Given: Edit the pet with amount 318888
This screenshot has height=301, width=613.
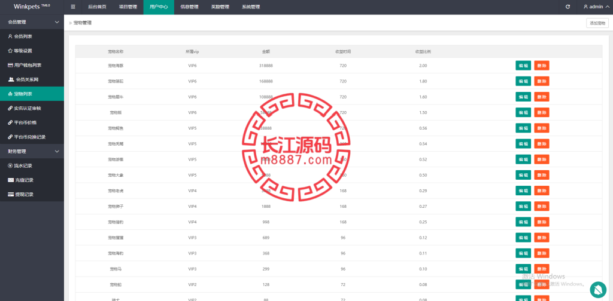Looking at the screenshot, I should click(523, 66).
